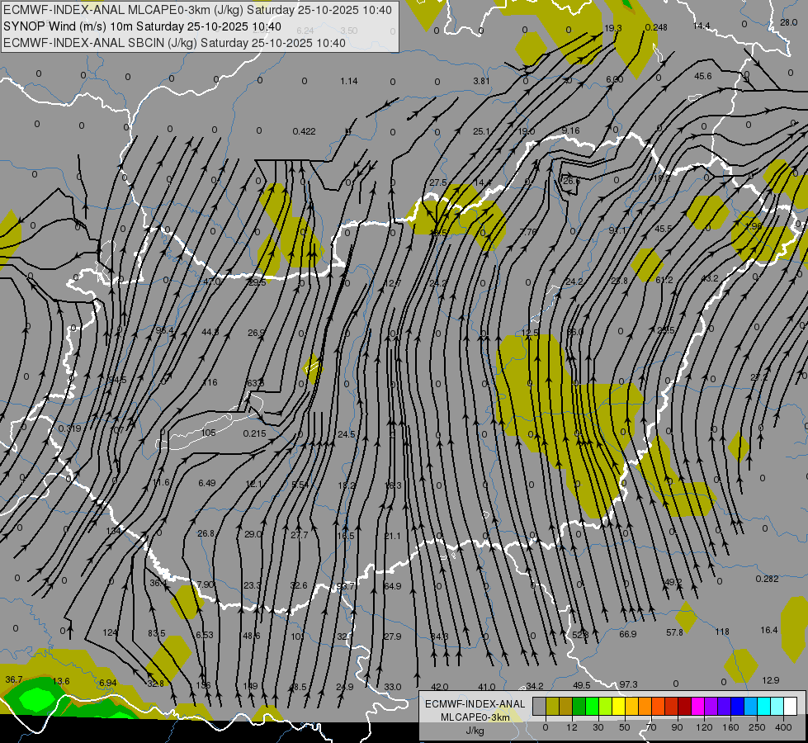The image size is (808, 743).
Task: Click the lime swatch right of 30
Action: tap(606, 707)
